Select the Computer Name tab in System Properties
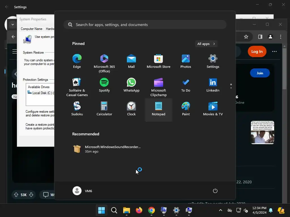 [31, 29]
